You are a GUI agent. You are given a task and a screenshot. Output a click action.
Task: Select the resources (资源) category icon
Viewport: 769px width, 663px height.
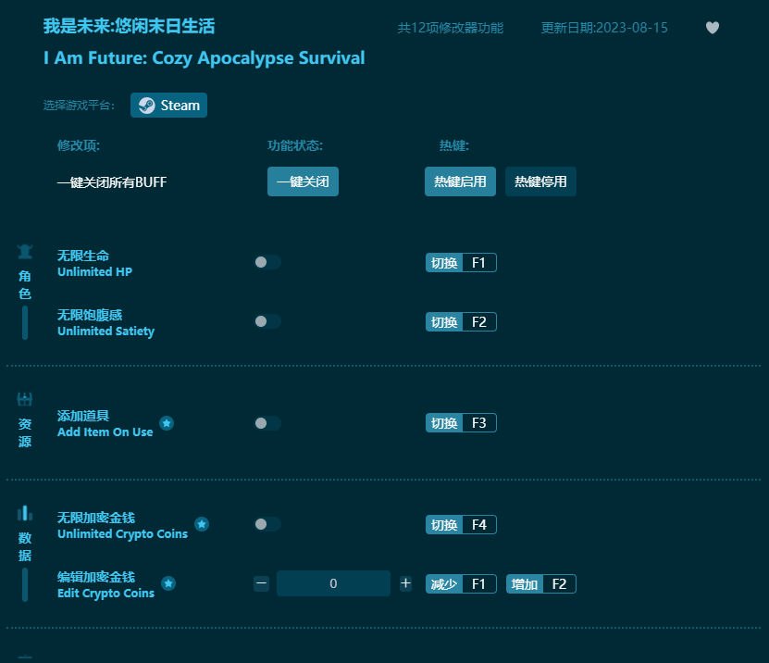[24, 397]
